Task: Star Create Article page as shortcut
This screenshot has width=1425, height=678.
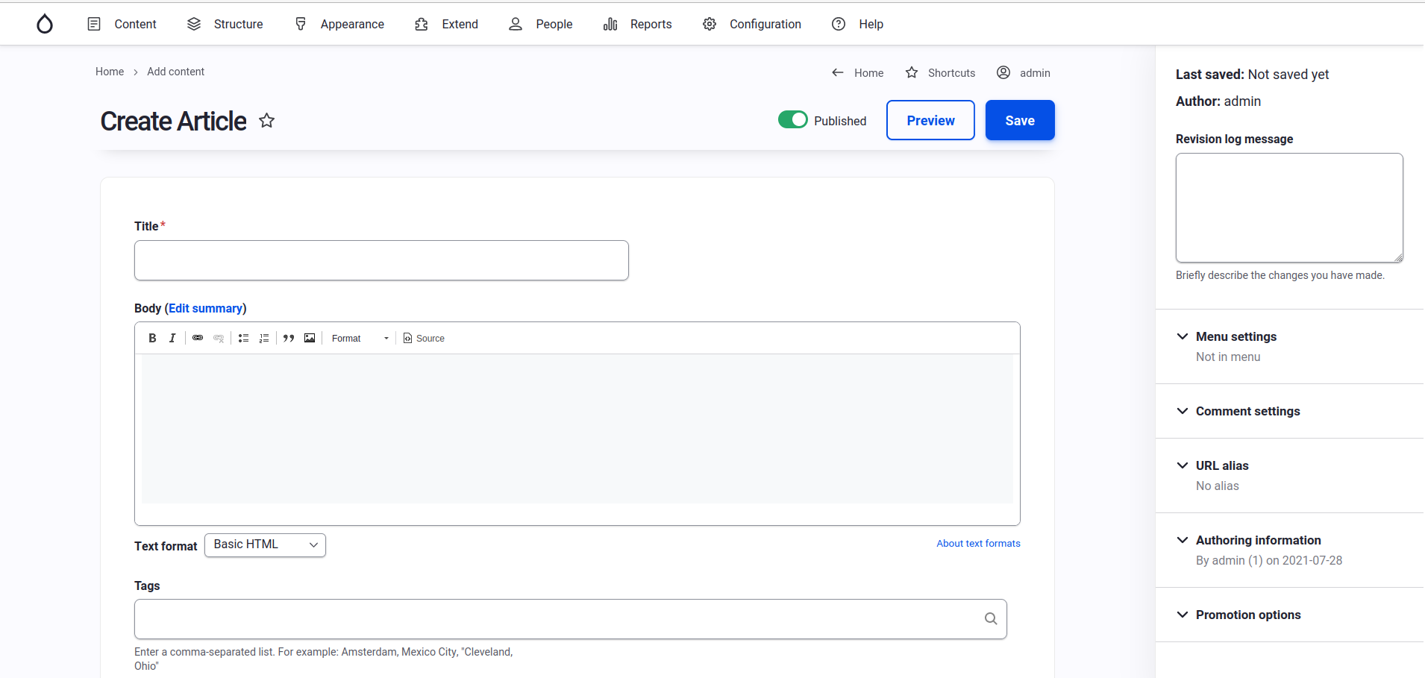Action: pos(266,121)
